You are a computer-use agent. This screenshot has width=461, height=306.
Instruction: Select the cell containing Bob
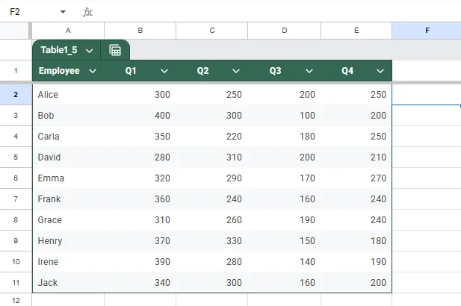pyautogui.click(x=68, y=116)
